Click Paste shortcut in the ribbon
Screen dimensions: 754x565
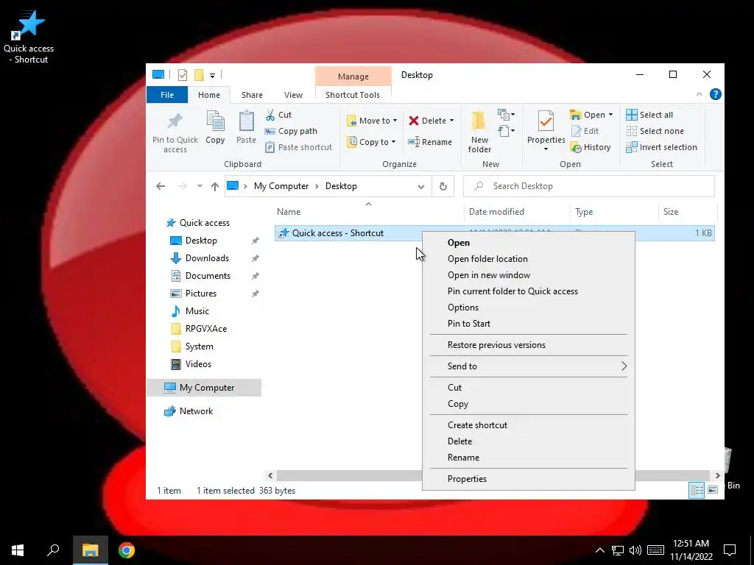point(298,147)
